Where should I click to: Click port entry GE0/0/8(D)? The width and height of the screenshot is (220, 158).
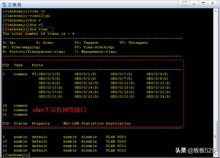point(157,79)
